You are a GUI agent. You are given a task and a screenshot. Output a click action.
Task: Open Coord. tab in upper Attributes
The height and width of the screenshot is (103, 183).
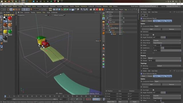point(150,21)
